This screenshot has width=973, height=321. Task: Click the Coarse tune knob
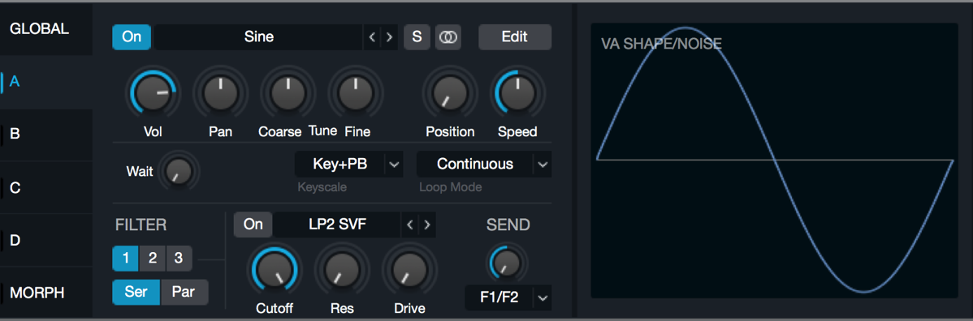click(288, 93)
